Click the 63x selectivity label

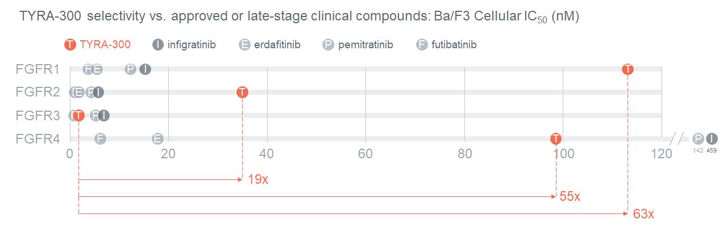click(x=643, y=214)
